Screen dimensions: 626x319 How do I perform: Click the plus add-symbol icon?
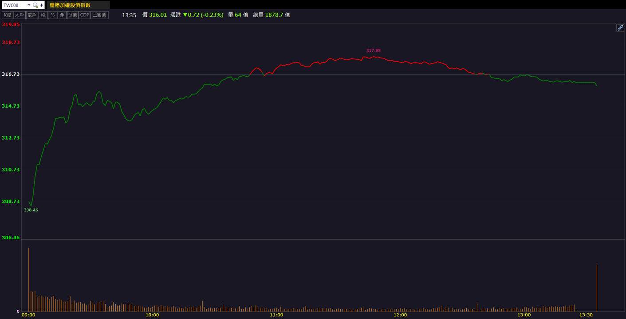click(x=41, y=5)
